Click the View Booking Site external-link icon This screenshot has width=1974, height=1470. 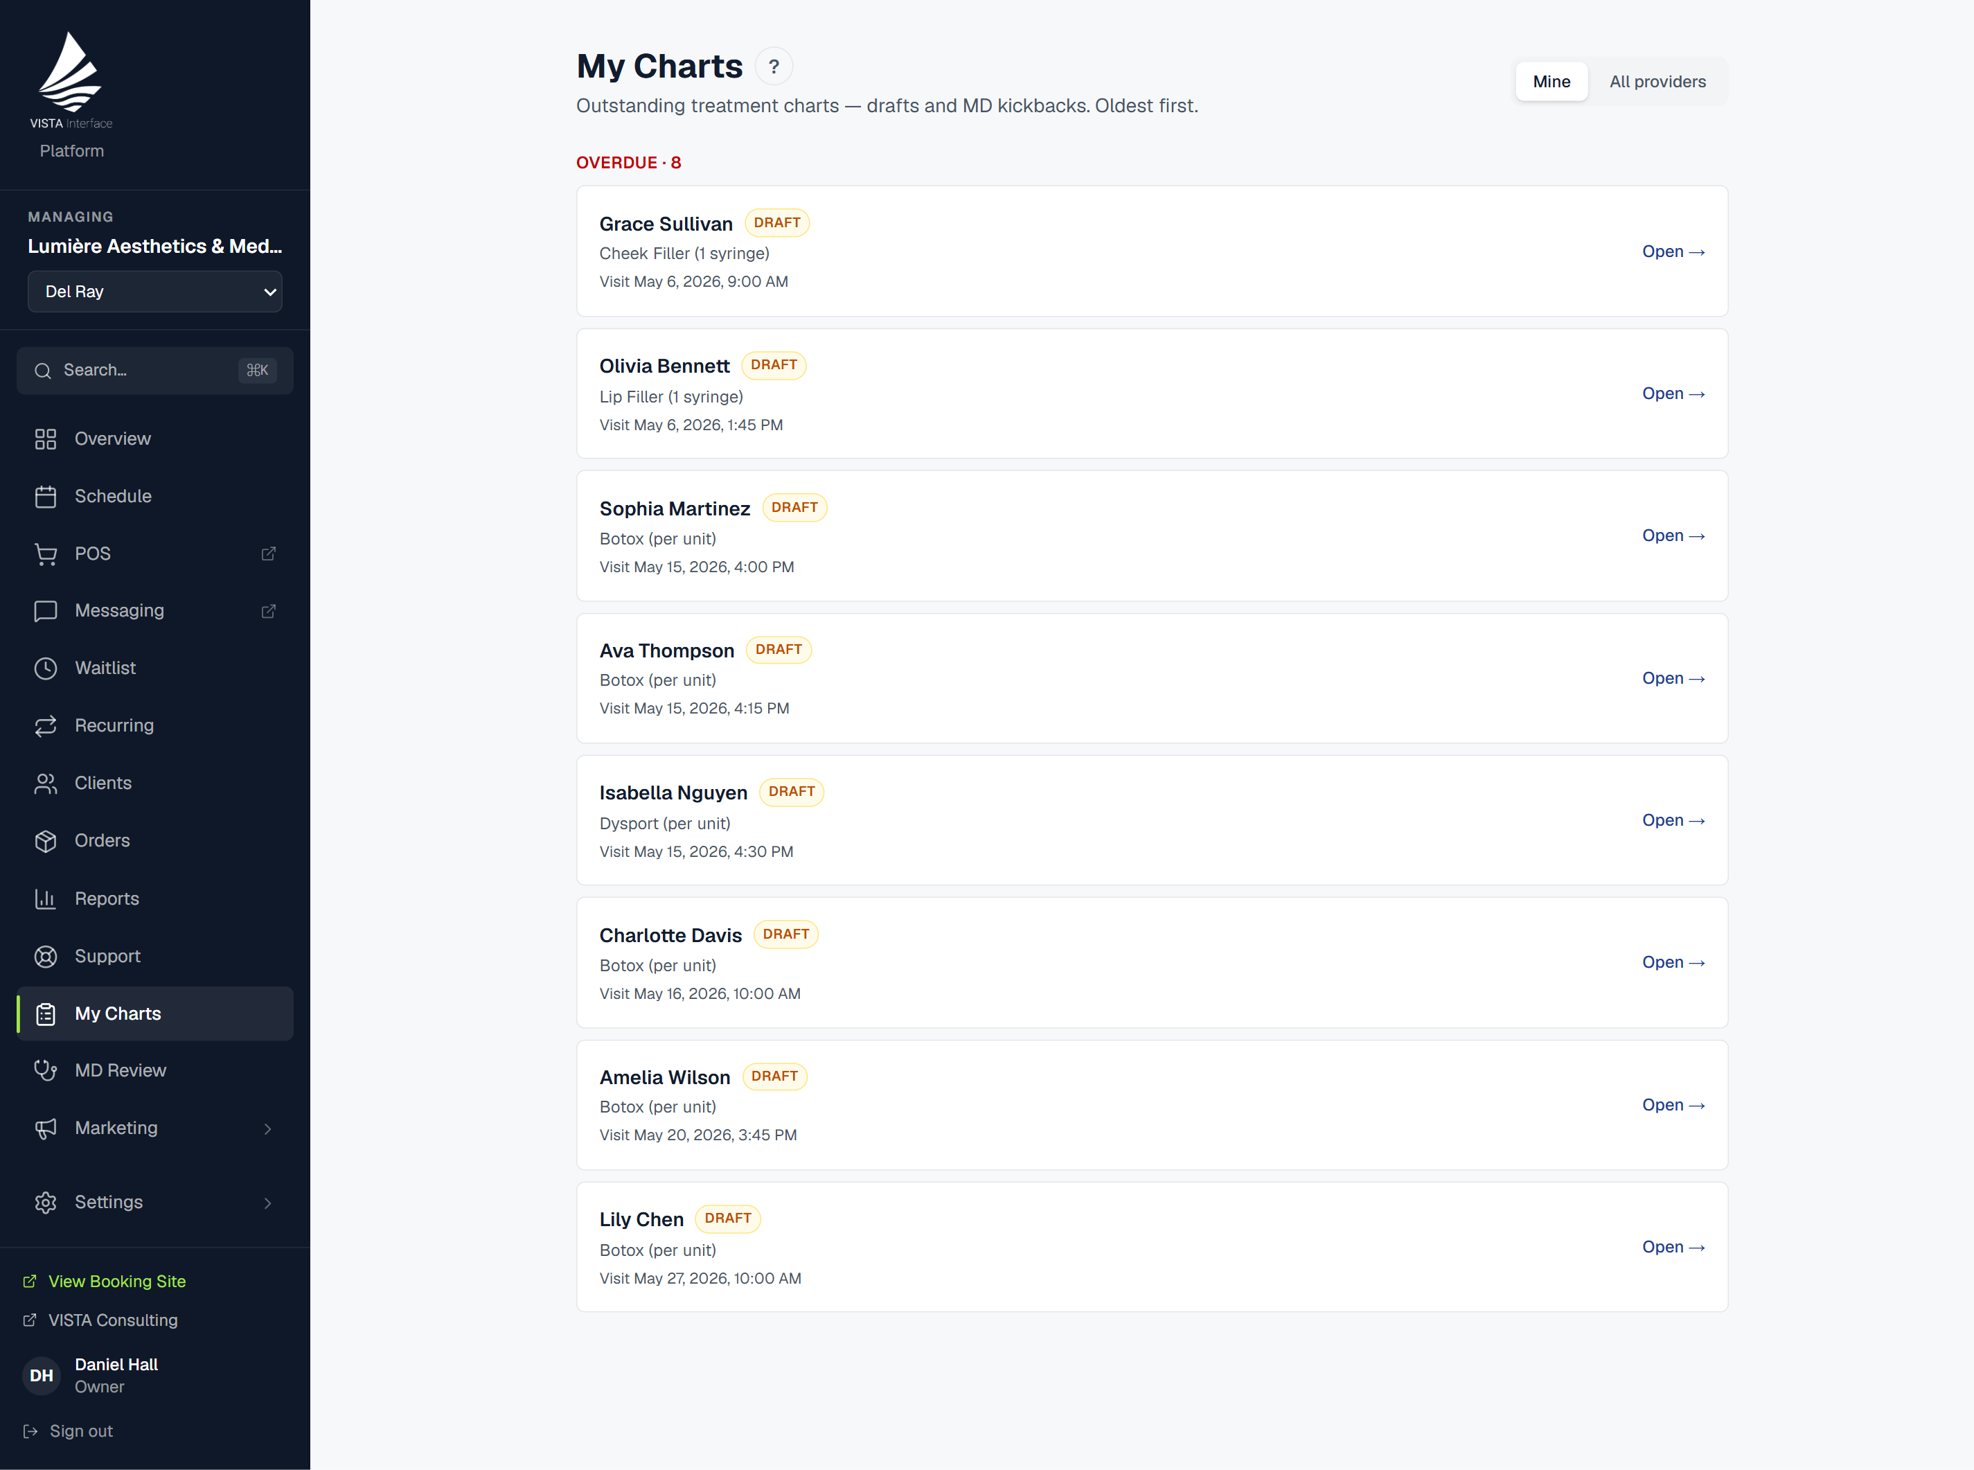click(x=29, y=1282)
